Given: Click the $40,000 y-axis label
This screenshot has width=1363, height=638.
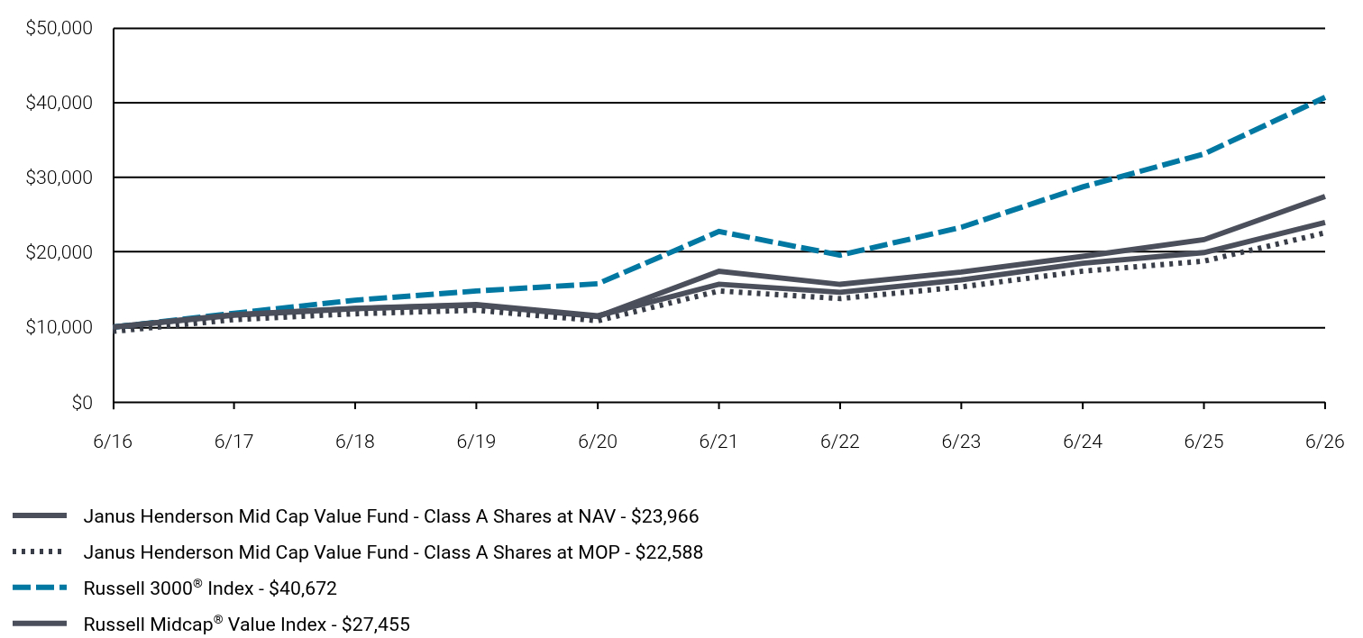Looking at the screenshot, I should [x=60, y=103].
